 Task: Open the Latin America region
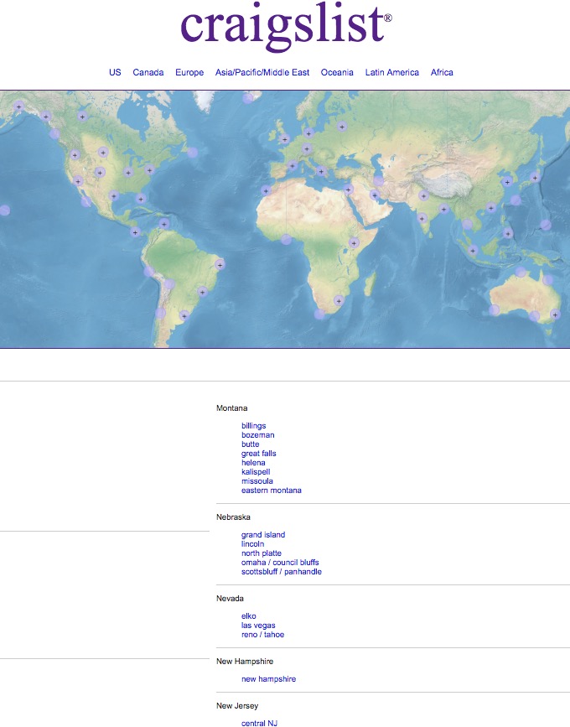click(392, 72)
